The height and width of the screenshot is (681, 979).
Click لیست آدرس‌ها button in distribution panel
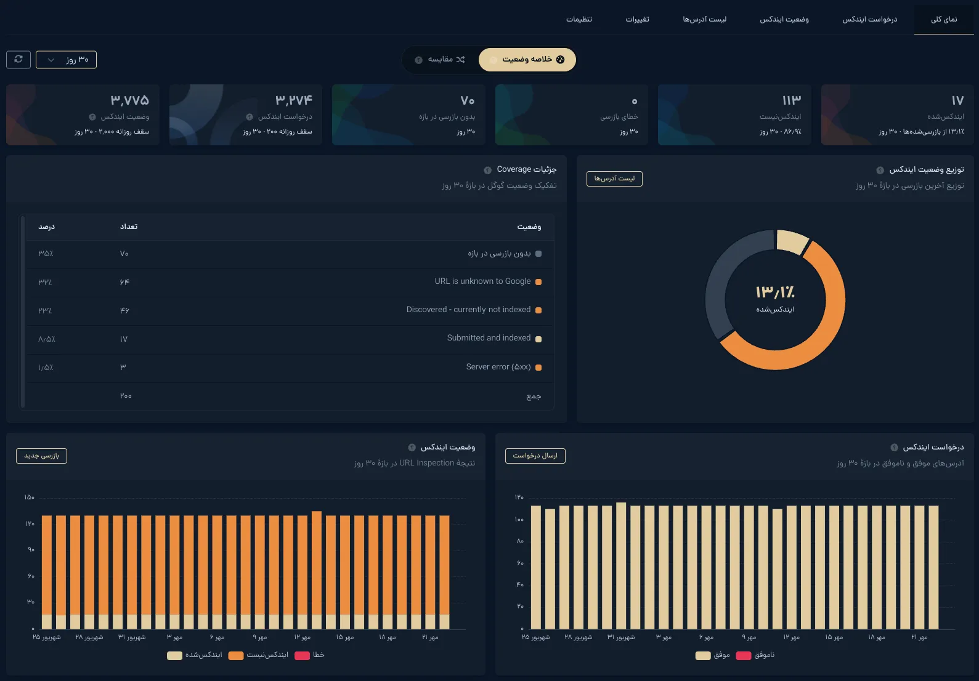(x=614, y=179)
